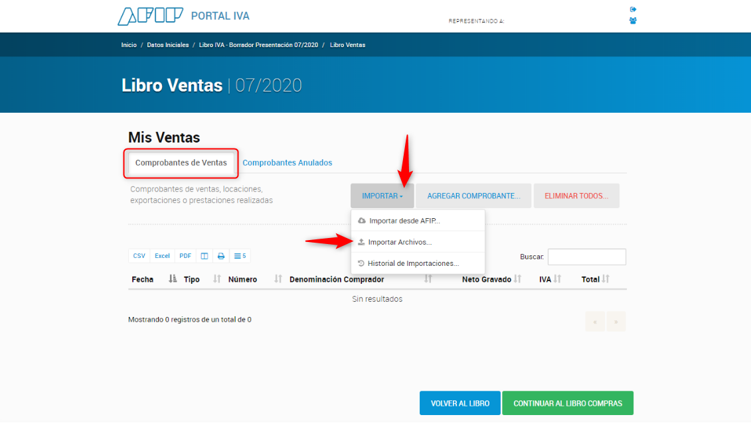751x427 pixels.
Task: Sort by Fecha column sort icon
Action: click(173, 279)
